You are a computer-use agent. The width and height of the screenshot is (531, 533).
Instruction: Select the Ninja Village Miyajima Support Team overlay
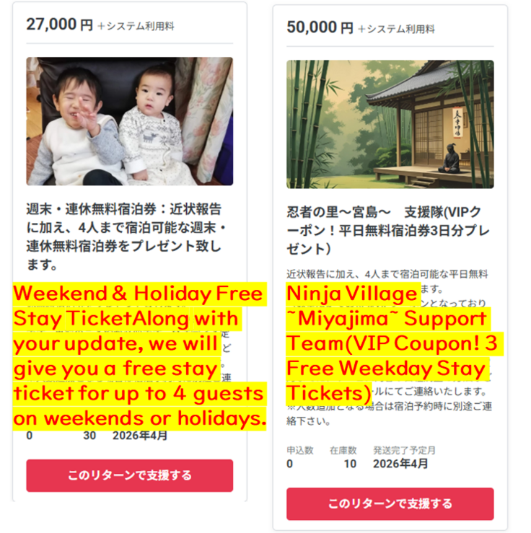click(395, 343)
